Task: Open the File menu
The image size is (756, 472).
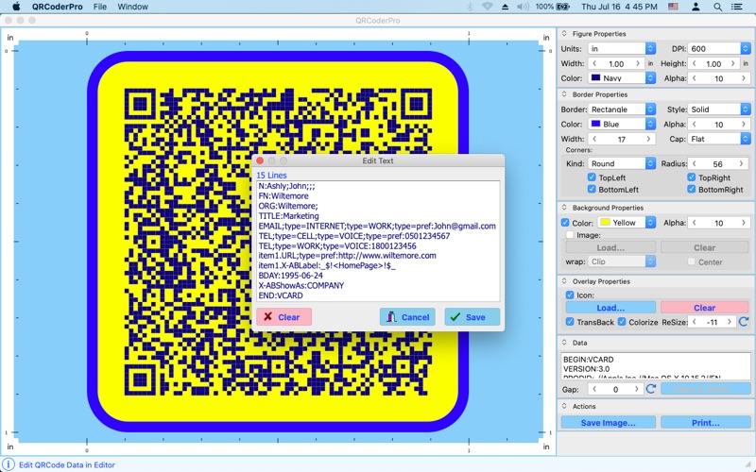Action: coord(100,7)
